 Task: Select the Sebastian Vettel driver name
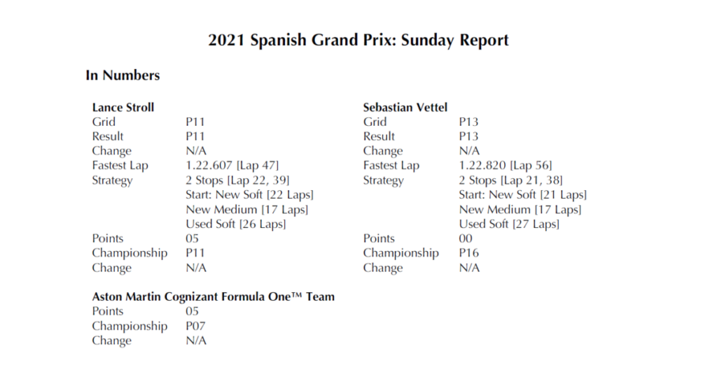coord(405,107)
